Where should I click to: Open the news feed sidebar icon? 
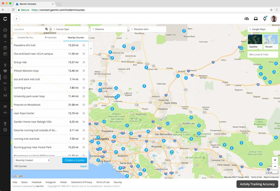(5, 54)
